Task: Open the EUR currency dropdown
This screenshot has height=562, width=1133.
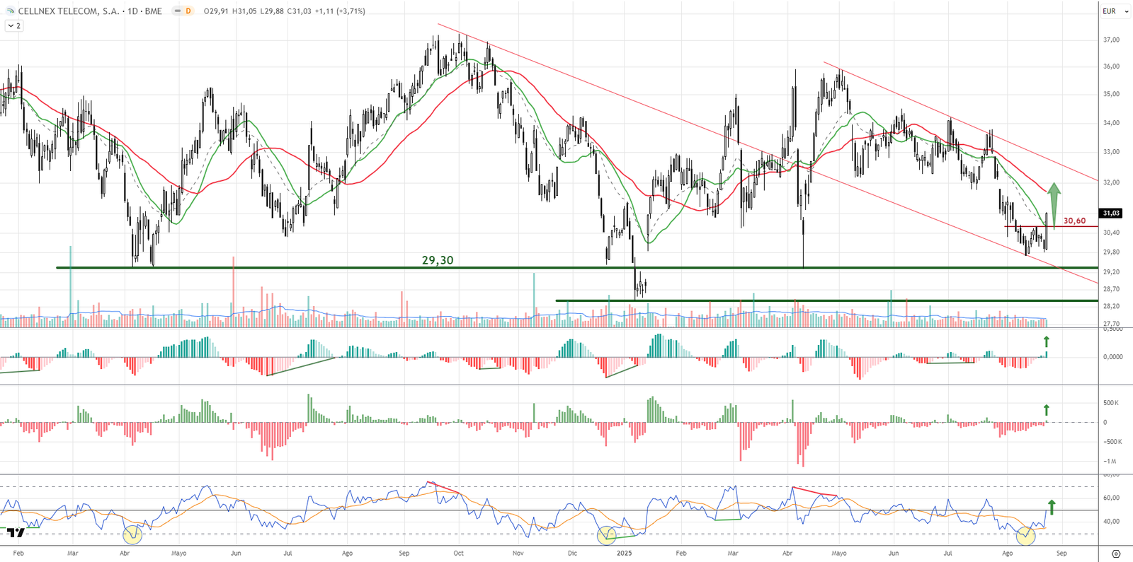Action: [1115, 11]
